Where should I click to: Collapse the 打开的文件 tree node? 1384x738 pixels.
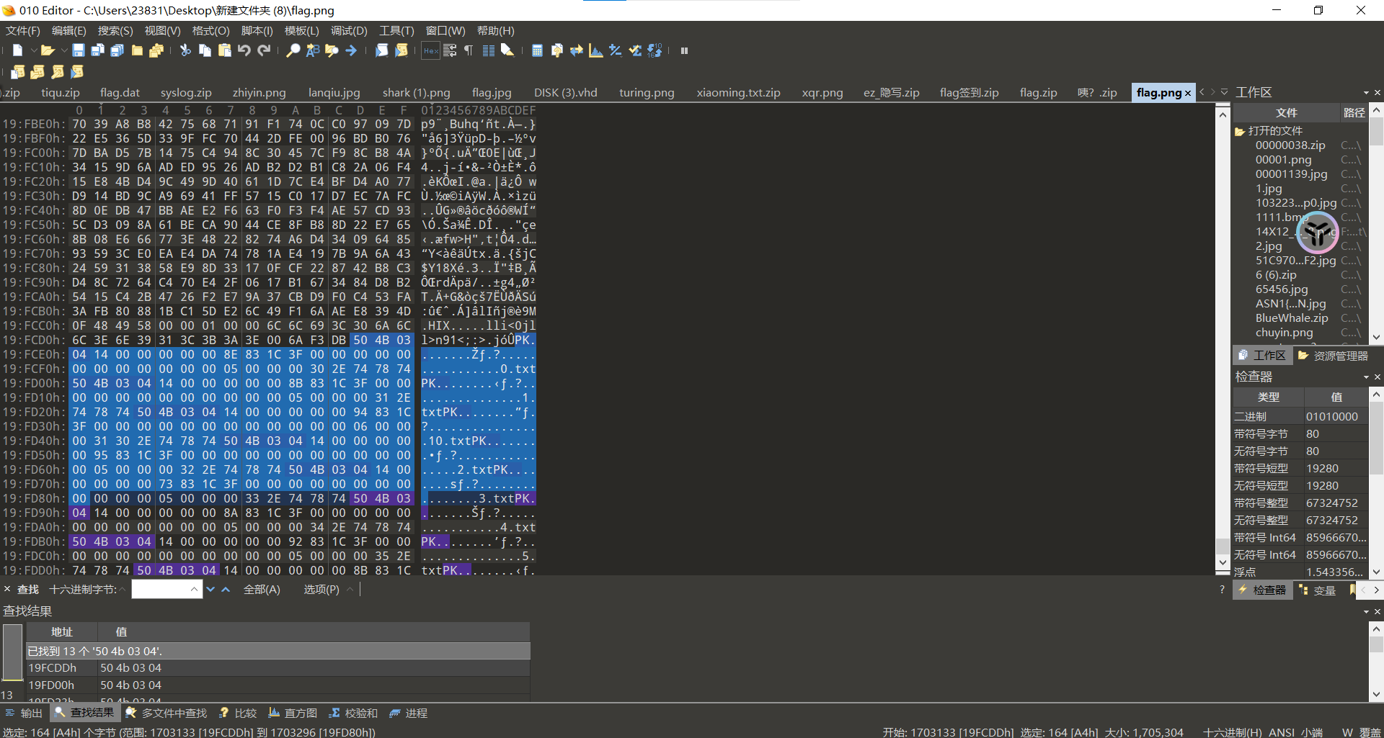[x=1240, y=131]
